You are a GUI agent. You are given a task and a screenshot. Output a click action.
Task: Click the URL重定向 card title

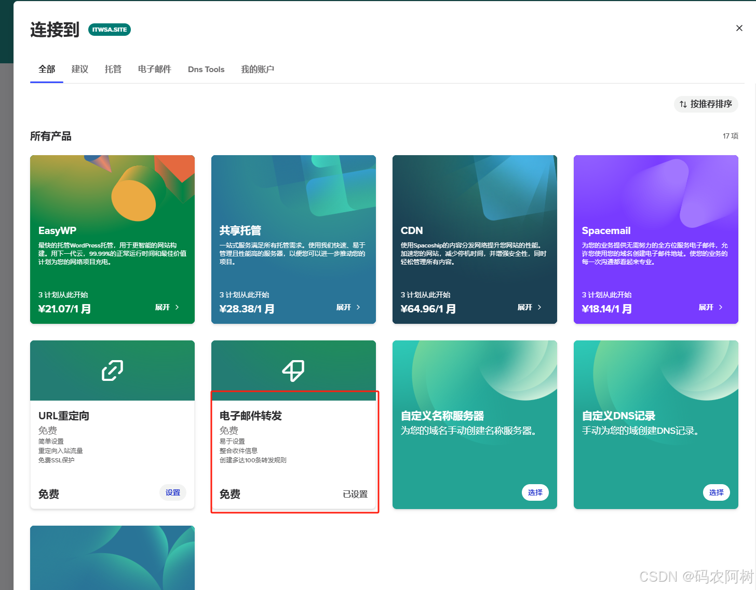[64, 416]
